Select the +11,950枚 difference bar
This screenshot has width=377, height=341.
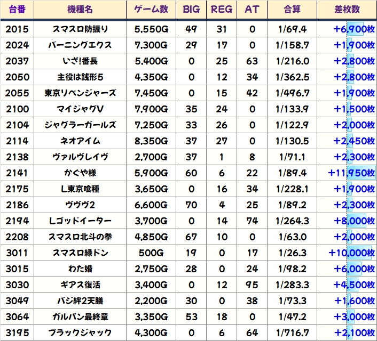[352, 173]
